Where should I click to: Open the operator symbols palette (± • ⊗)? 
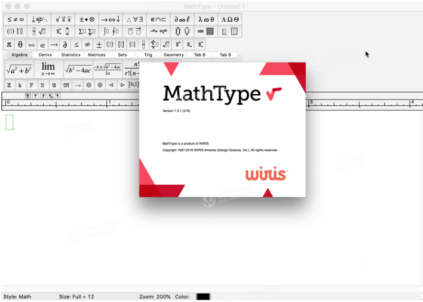[87, 19]
